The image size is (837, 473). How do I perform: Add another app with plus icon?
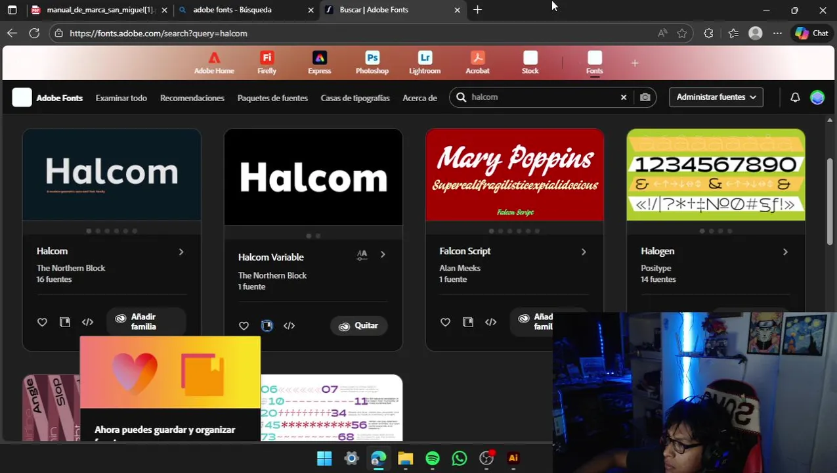[x=635, y=63]
